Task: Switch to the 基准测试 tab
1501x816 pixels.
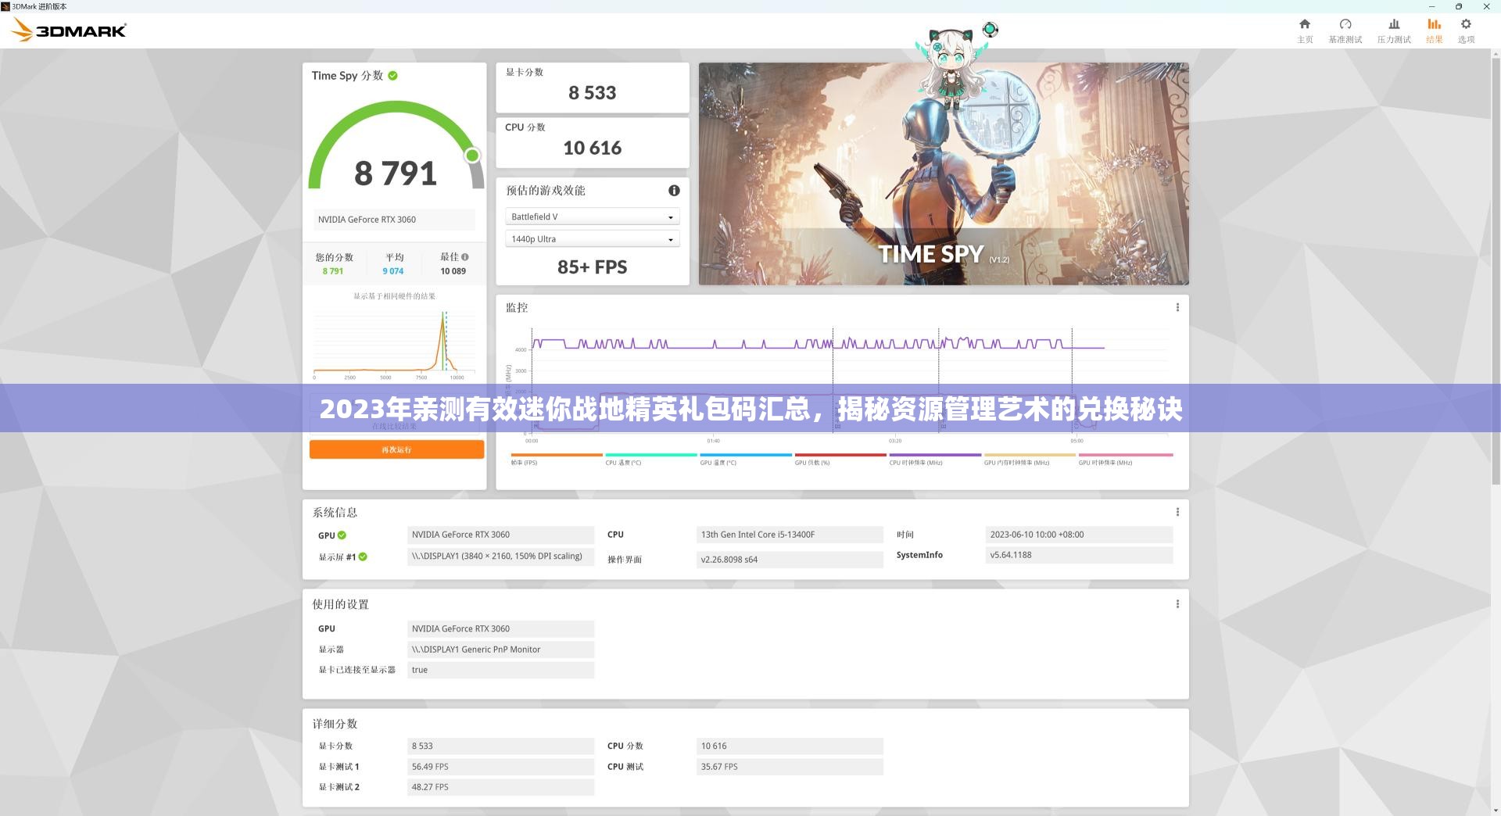Action: [1345, 30]
